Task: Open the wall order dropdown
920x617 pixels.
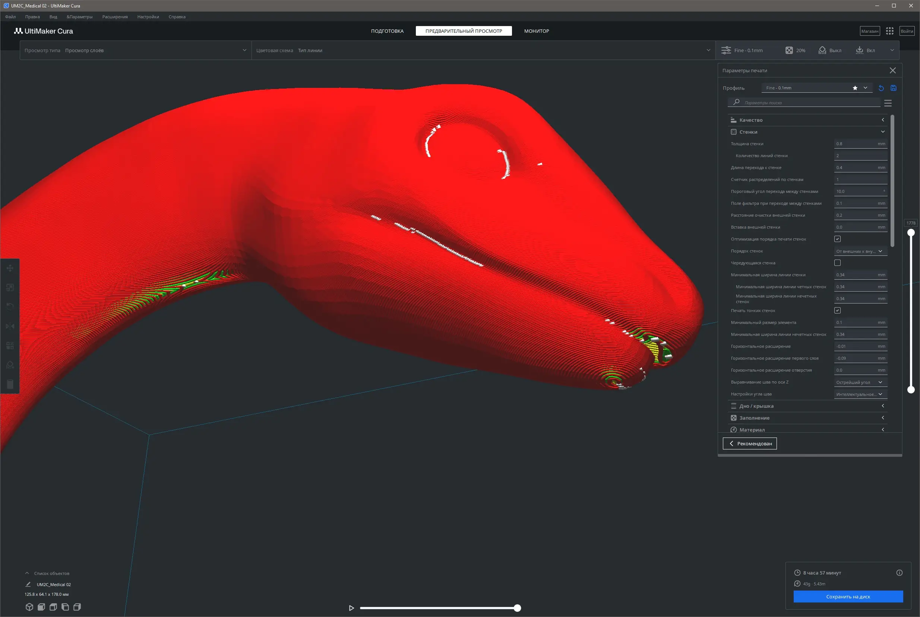Action: (860, 251)
